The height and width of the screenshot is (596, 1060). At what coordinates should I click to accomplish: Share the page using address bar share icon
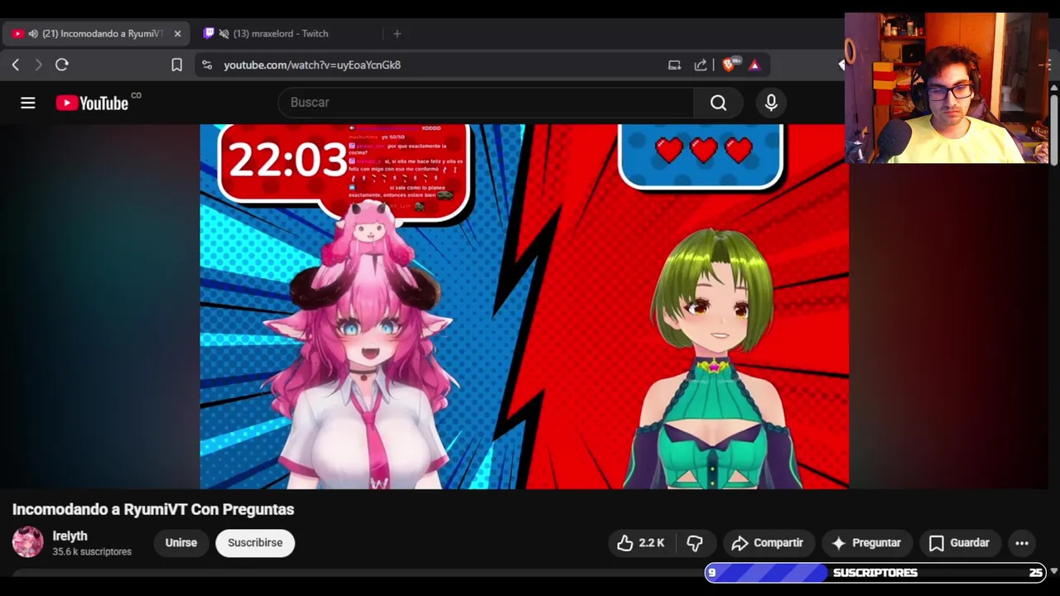pos(701,65)
